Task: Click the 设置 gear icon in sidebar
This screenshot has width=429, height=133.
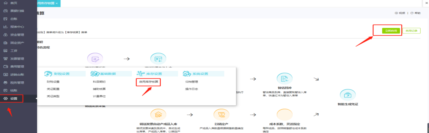Action: (5, 99)
